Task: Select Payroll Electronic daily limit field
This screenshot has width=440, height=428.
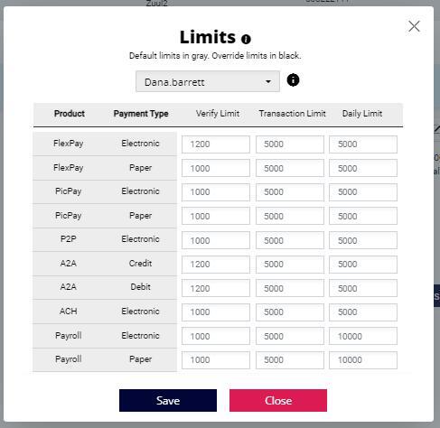Action: [363, 336]
